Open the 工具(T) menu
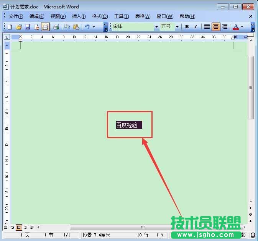258x241 pixels. pyautogui.click(x=122, y=16)
